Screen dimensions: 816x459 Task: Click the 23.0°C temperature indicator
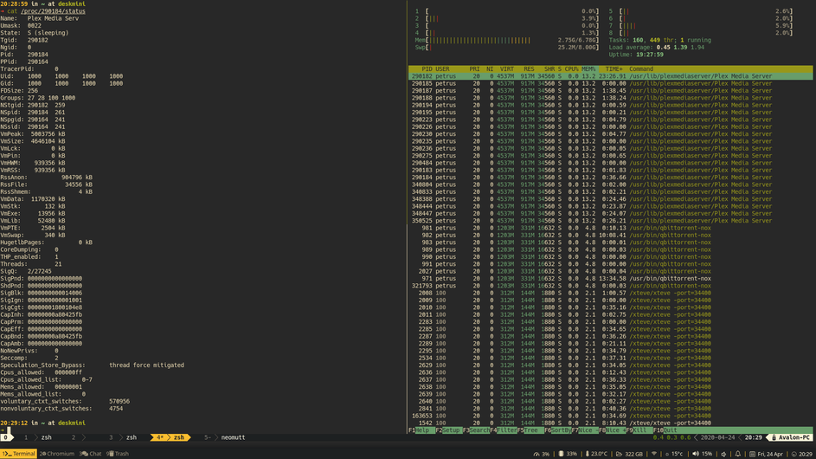click(596, 454)
